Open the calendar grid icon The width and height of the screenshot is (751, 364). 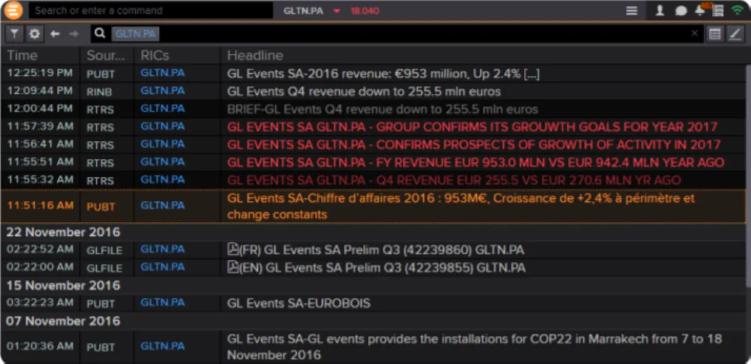point(715,34)
